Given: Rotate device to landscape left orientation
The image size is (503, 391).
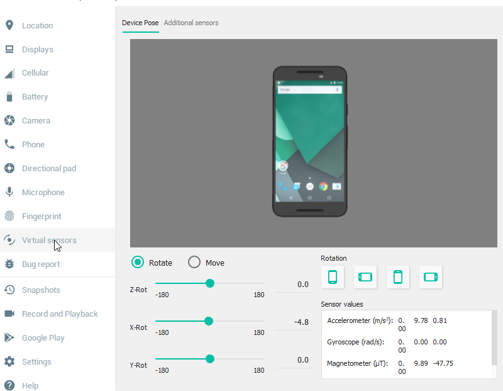Looking at the screenshot, I should (x=365, y=277).
